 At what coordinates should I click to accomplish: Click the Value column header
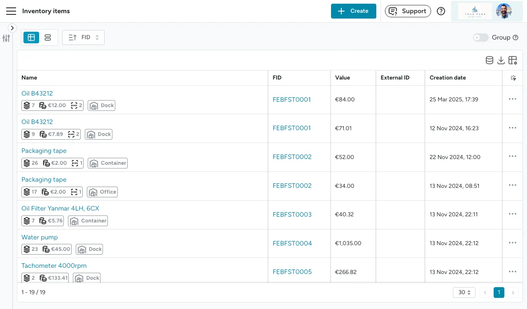coord(343,78)
